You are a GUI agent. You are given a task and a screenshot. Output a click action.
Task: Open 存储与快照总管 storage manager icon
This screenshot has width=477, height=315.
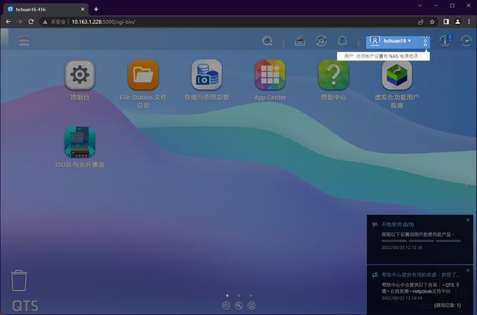point(206,75)
